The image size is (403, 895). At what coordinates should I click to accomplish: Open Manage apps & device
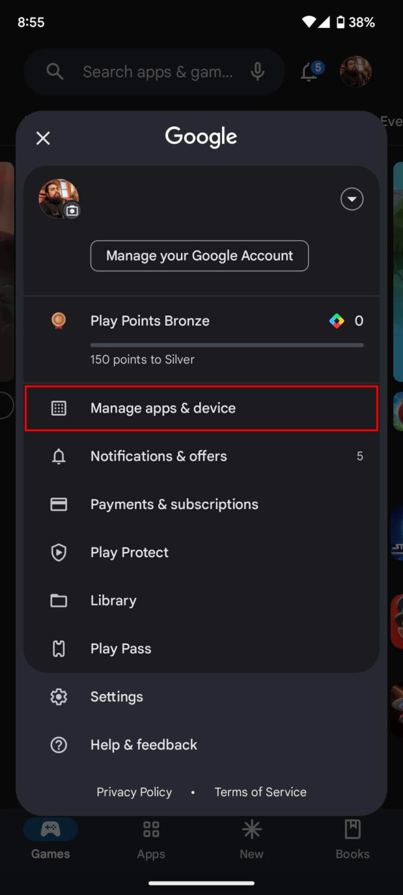coord(163,408)
